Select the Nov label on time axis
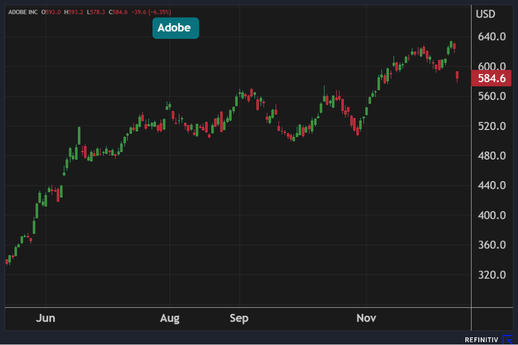518x345 pixels. (x=366, y=318)
